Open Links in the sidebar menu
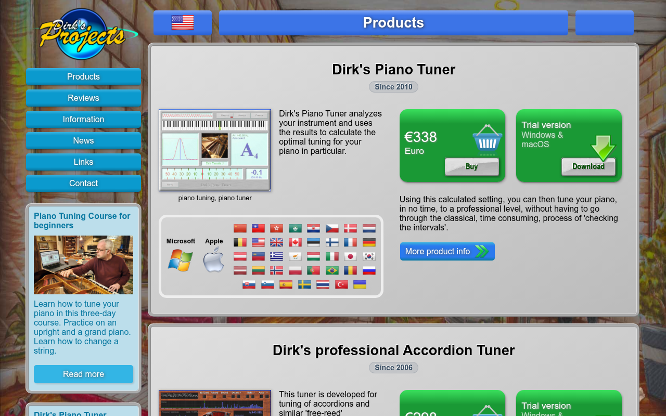The image size is (666, 416). pos(83,162)
